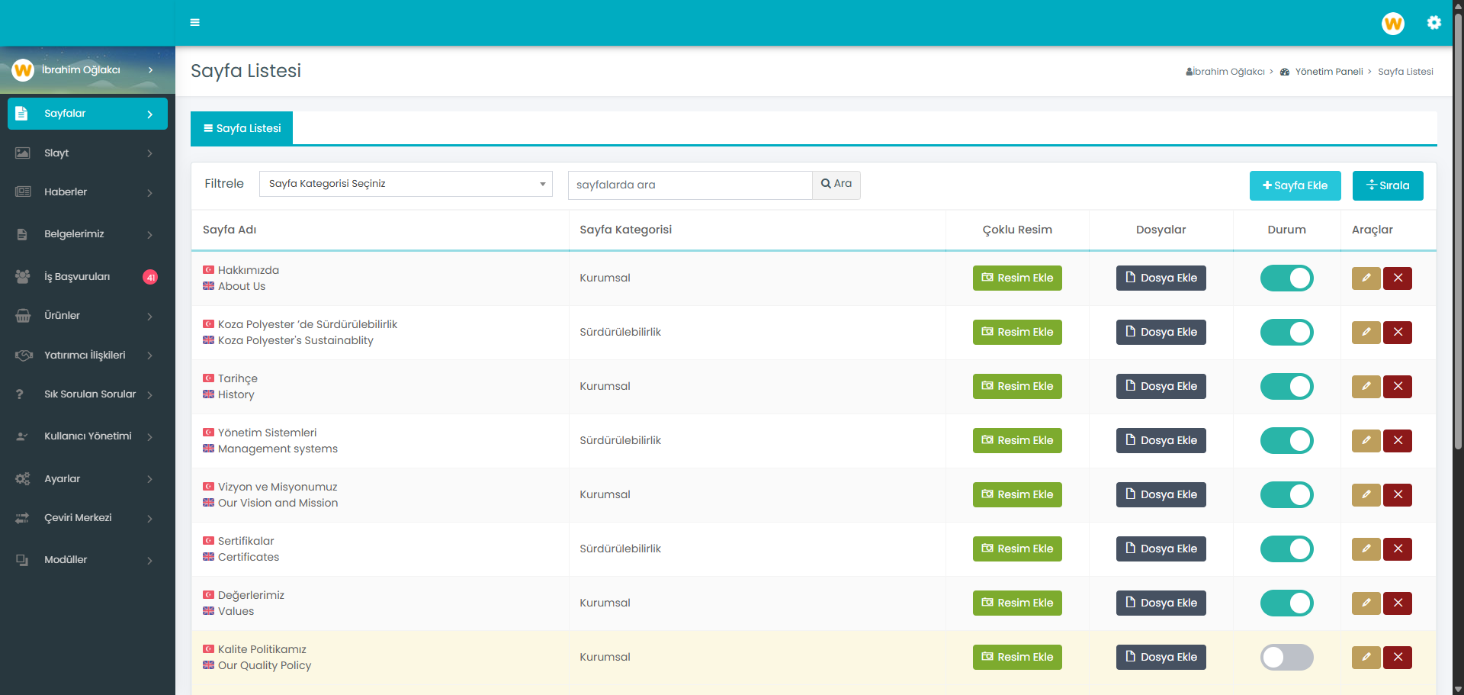The image size is (1464, 695).
Task: Toggle the Tarihçe page status switch
Action: 1287,387
